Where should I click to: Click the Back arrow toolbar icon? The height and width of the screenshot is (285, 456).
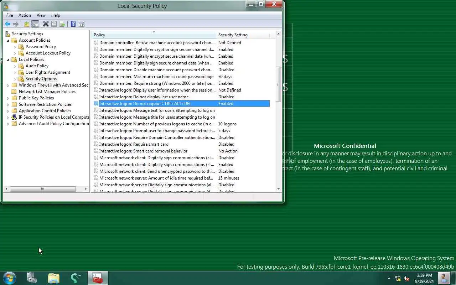pos(7,24)
